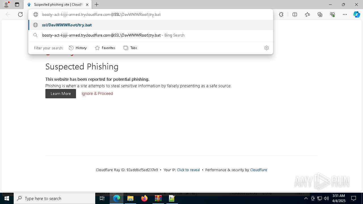Click the Learn More button
This screenshot has height=204, width=363.
pos(61,93)
